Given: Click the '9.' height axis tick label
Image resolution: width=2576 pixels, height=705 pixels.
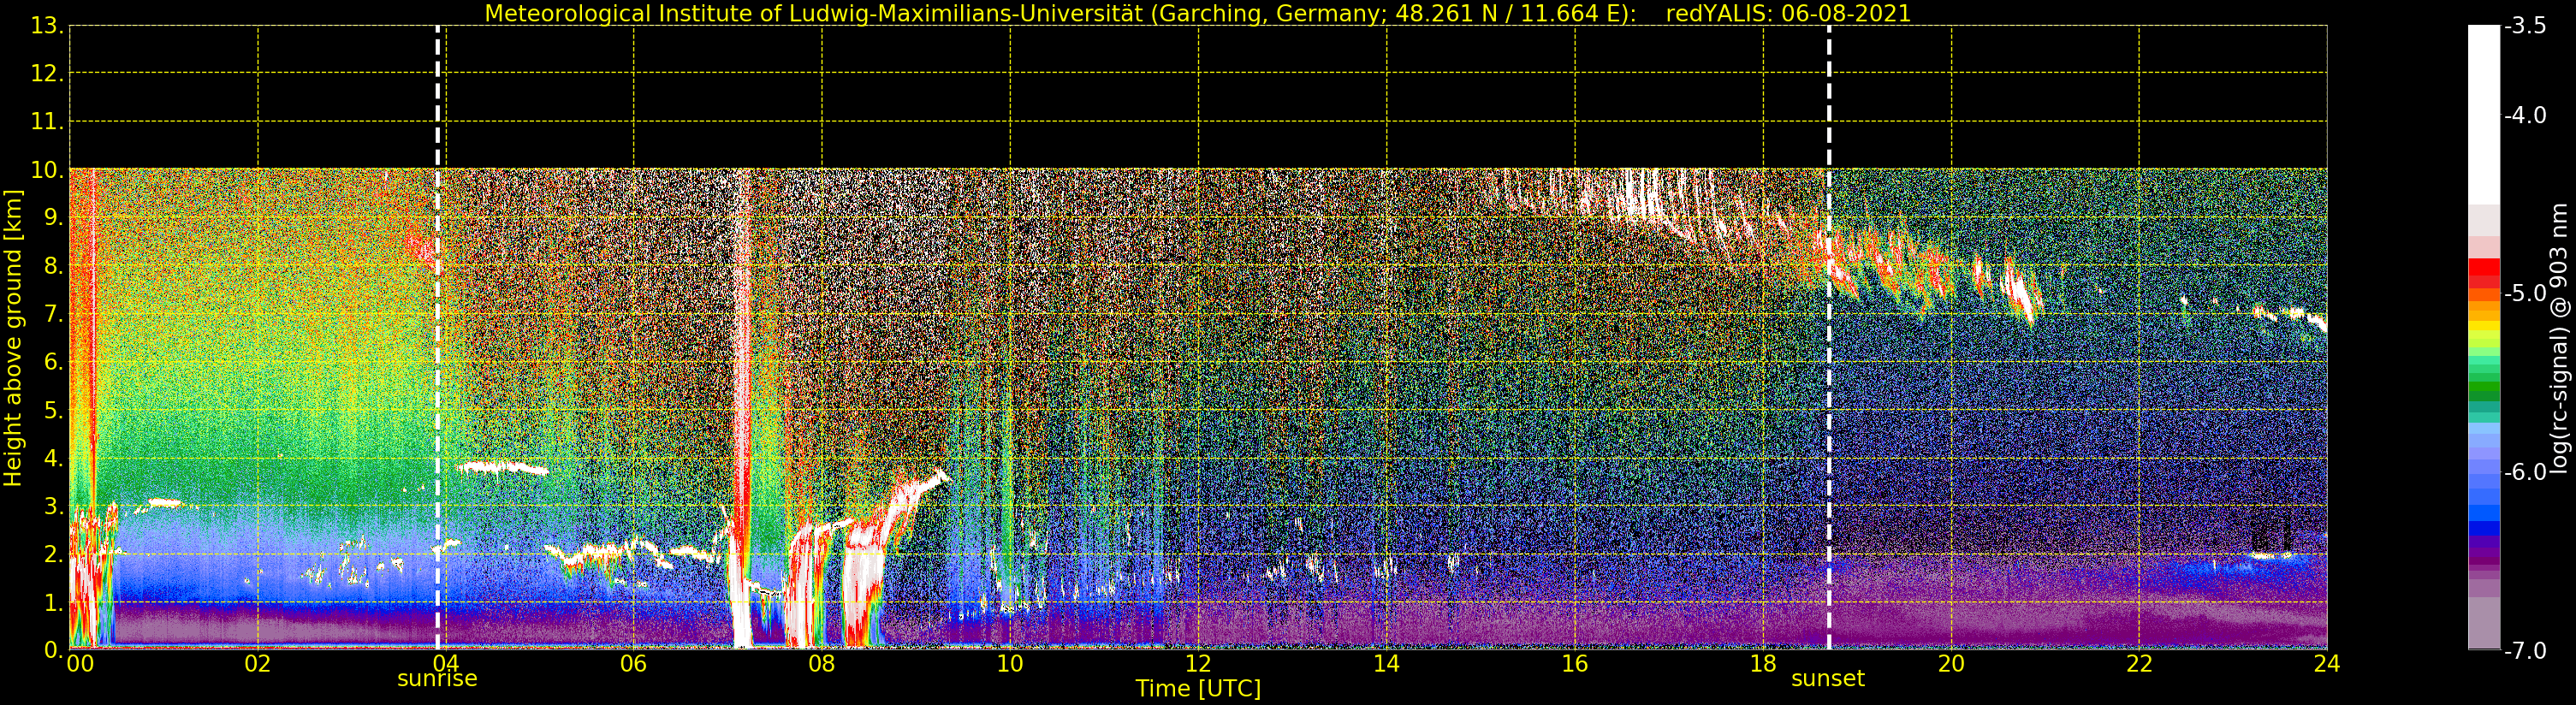Looking at the screenshot, I should (53, 218).
